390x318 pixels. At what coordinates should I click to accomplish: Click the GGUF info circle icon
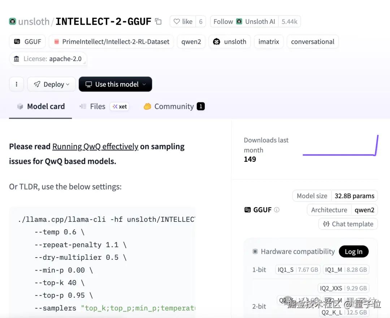coord(277,210)
